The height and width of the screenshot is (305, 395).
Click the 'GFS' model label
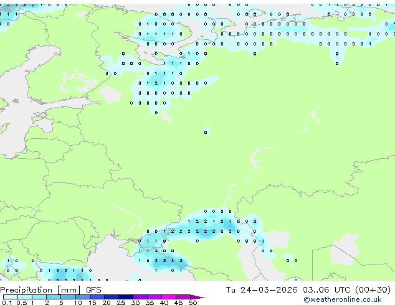[93, 290]
